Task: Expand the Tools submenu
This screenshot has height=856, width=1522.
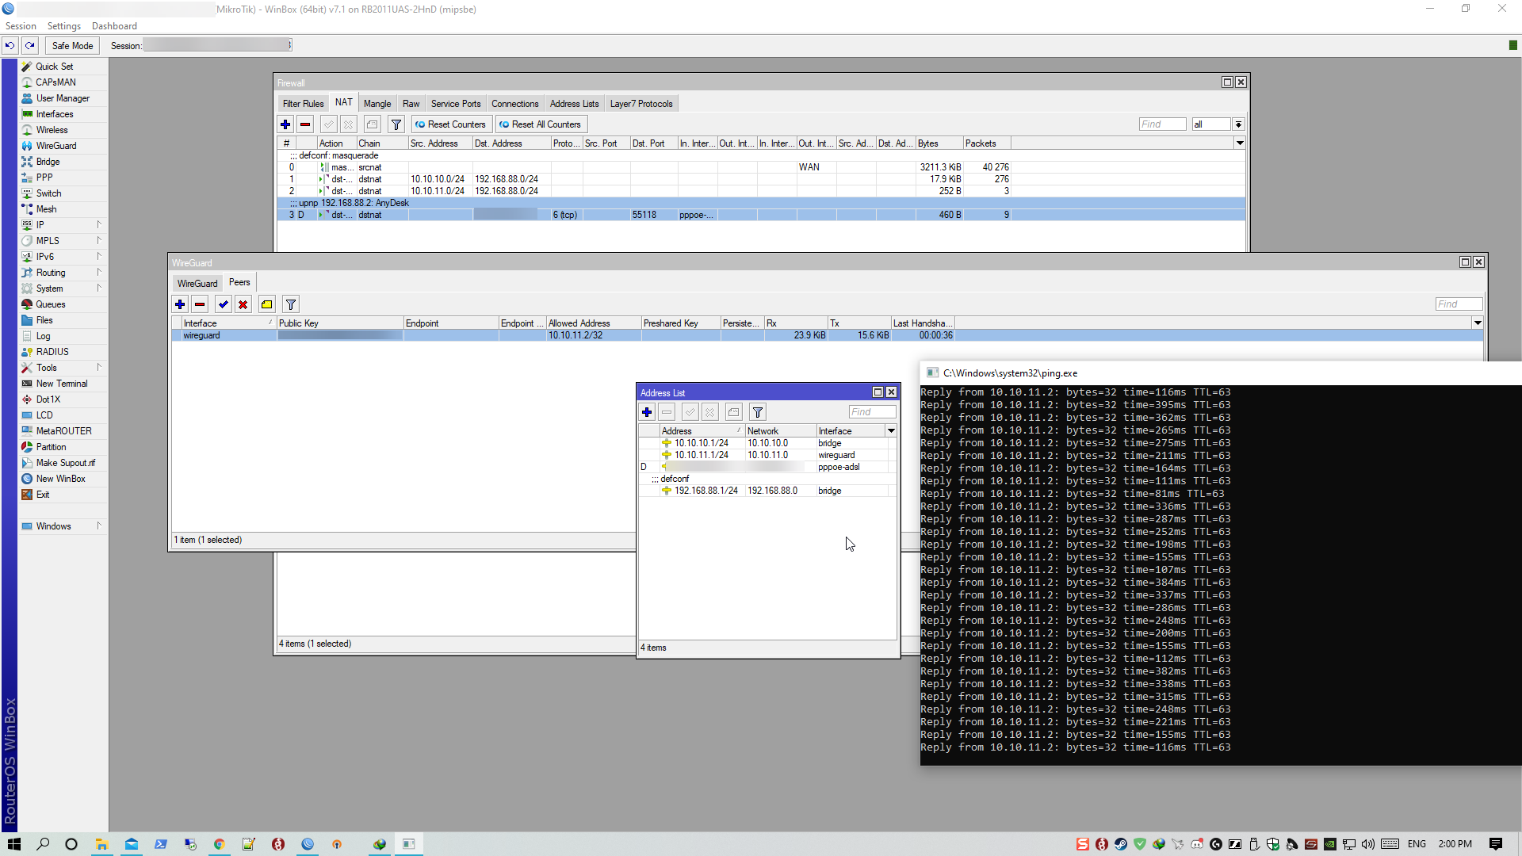Action: point(63,368)
